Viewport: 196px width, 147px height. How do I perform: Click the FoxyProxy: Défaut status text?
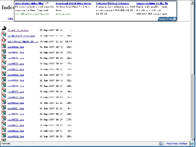coord(177,144)
